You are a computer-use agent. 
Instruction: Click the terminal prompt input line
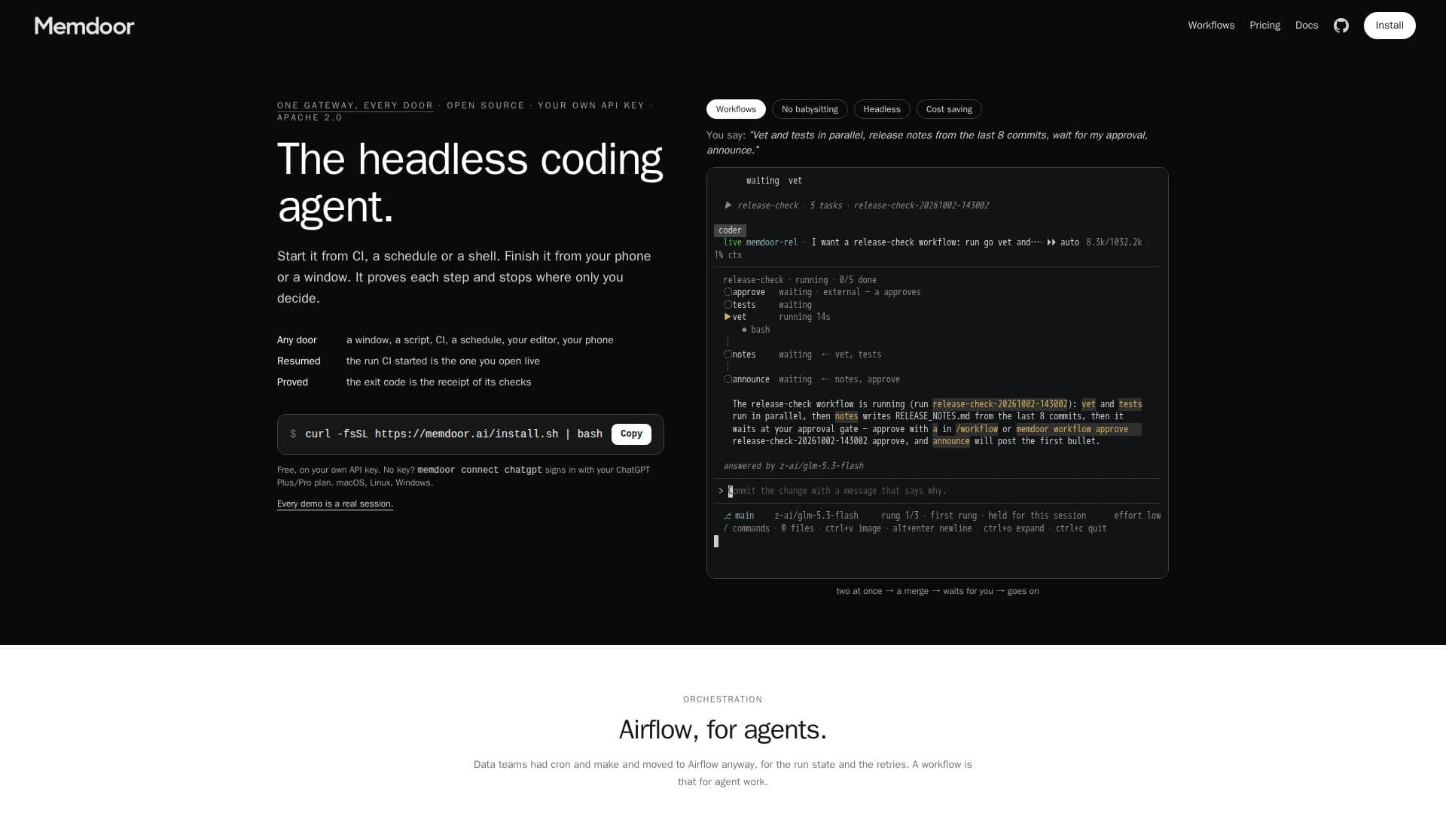[938, 491]
